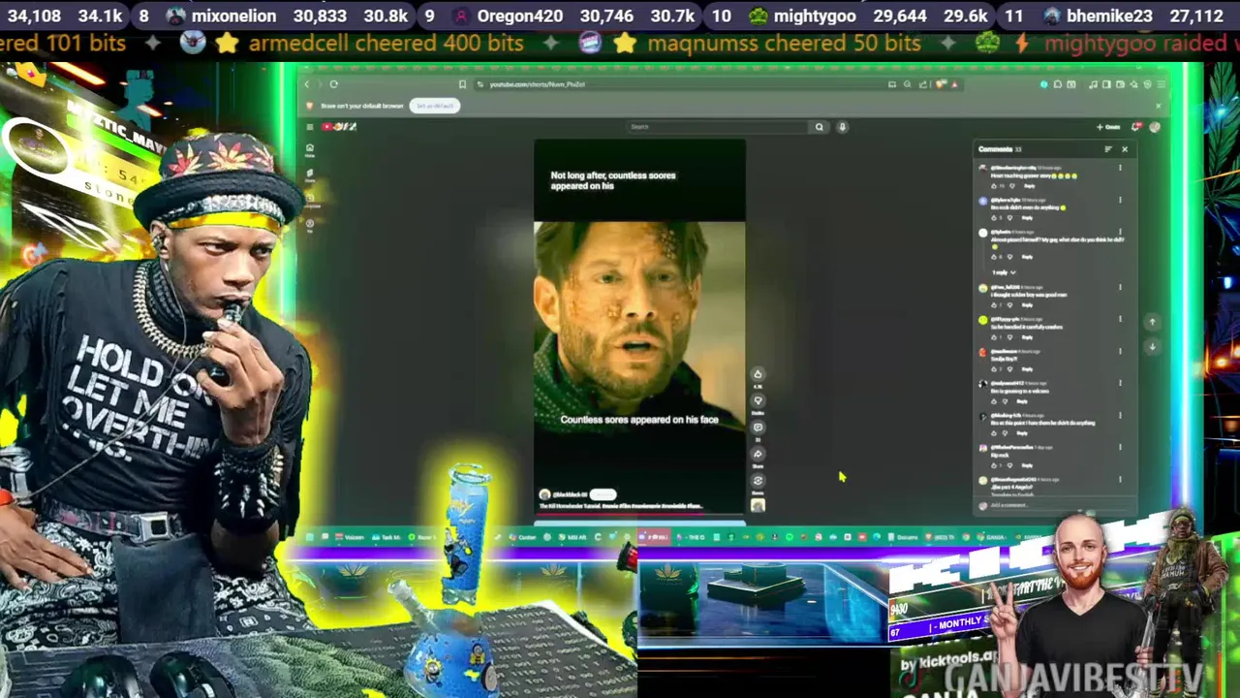Reload the page in the browser
Image resolution: width=1240 pixels, height=698 pixels.
click(x=333, y=84)
